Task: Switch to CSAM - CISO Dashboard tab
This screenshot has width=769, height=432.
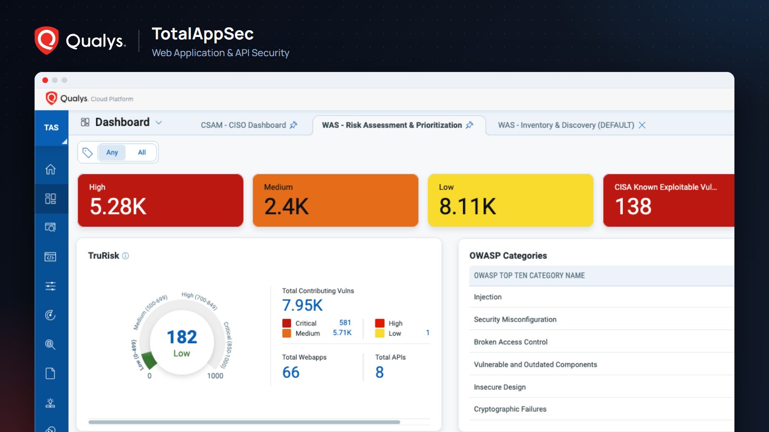Action: (x=243, y=125)
